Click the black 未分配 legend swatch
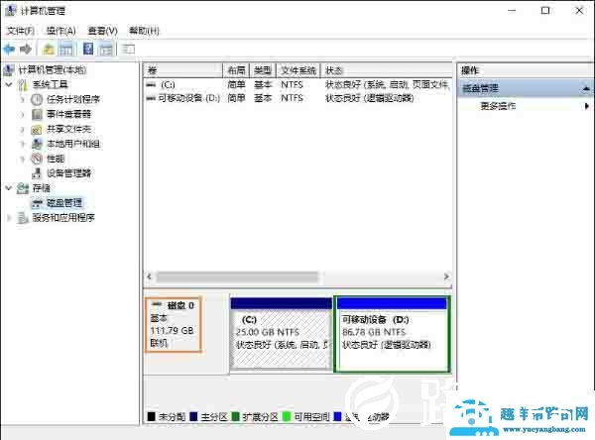Screen dimensions: 595x440 (151, 416)
